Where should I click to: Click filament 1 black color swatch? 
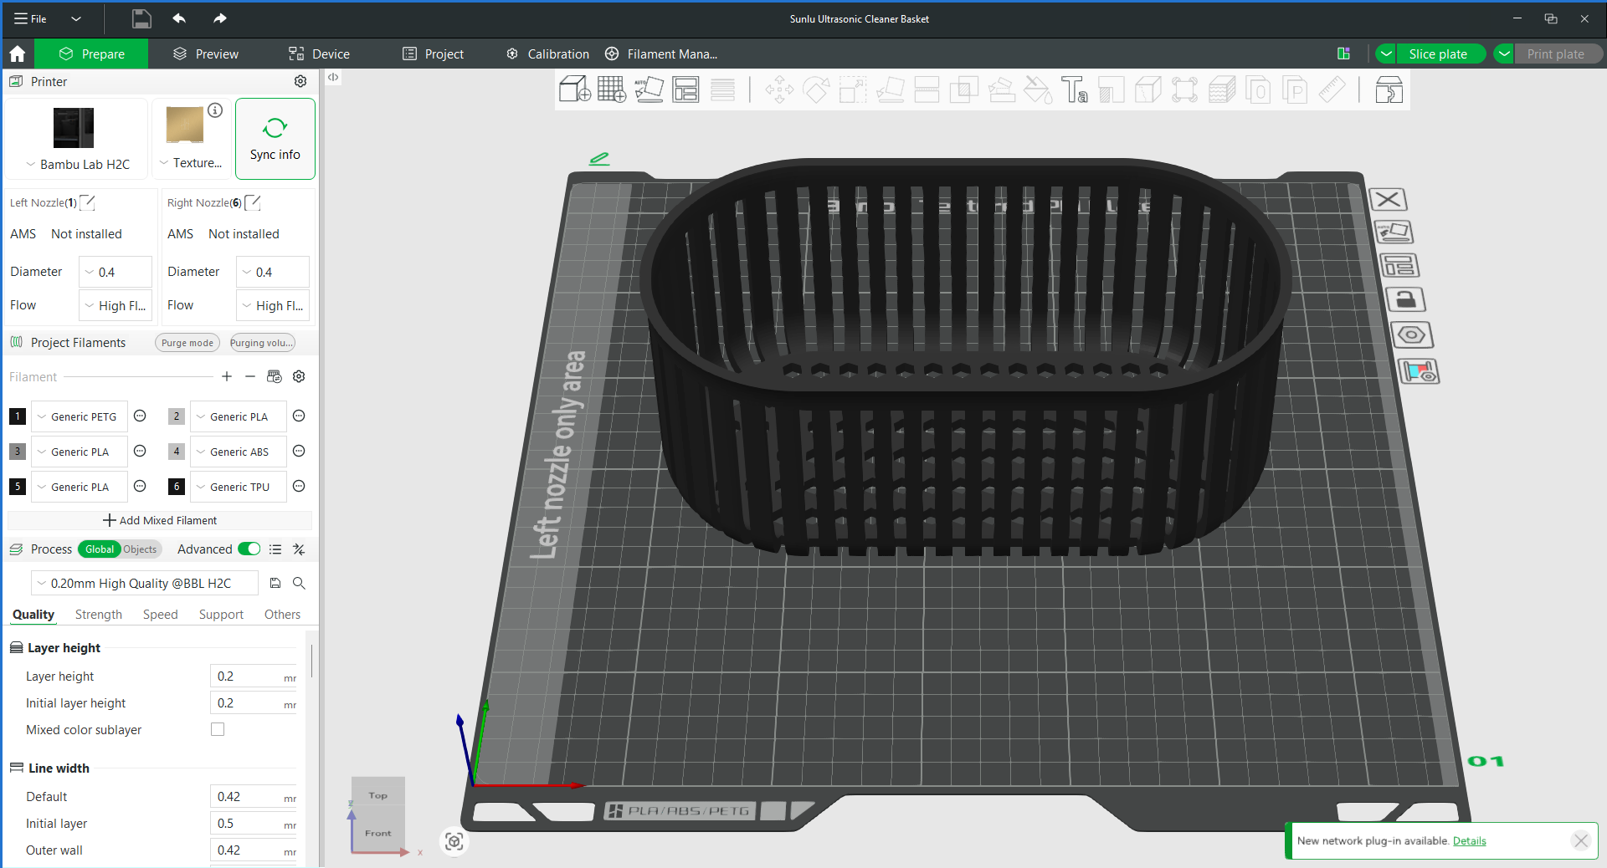[x=18, y=416]
